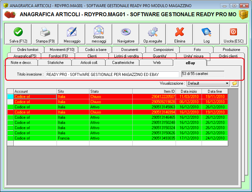Launch the Navigatore compass button
This screenshot has width=252, height=192.
tap(126, 34)
